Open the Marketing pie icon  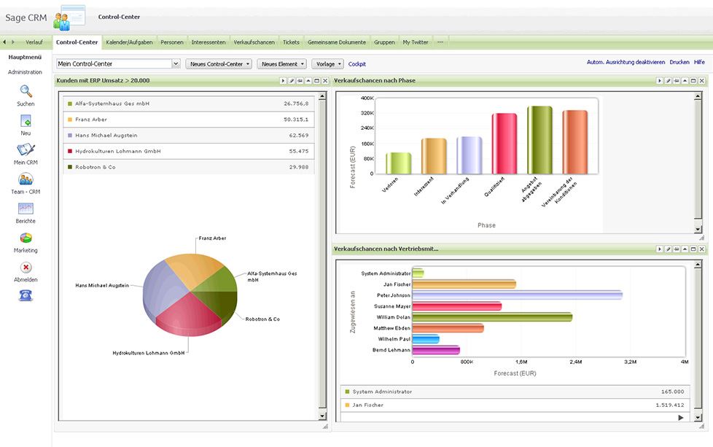(26, 238)
